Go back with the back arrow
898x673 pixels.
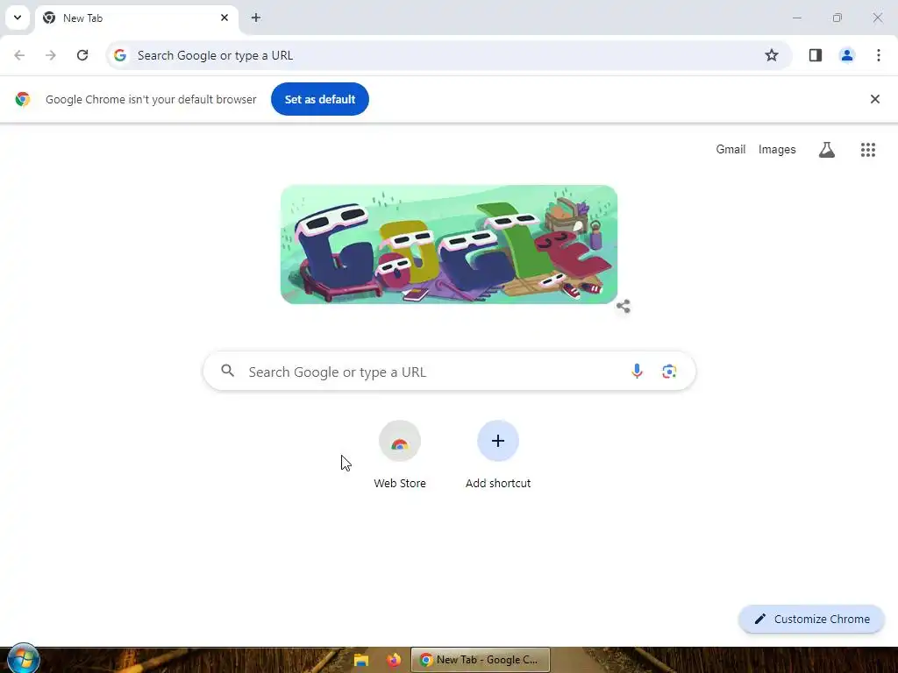click(19, 55)
